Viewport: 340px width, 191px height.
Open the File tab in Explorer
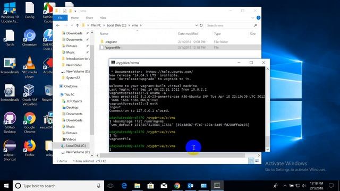pyautogui.click(x=60, y=18)
